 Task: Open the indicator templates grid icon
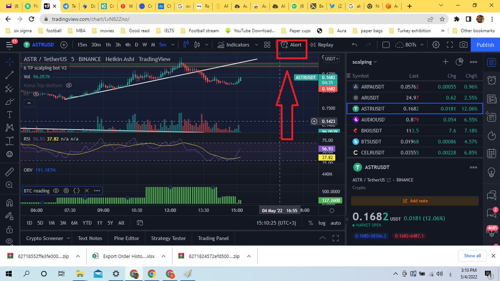pyautogui.click(x=267, y=45)
